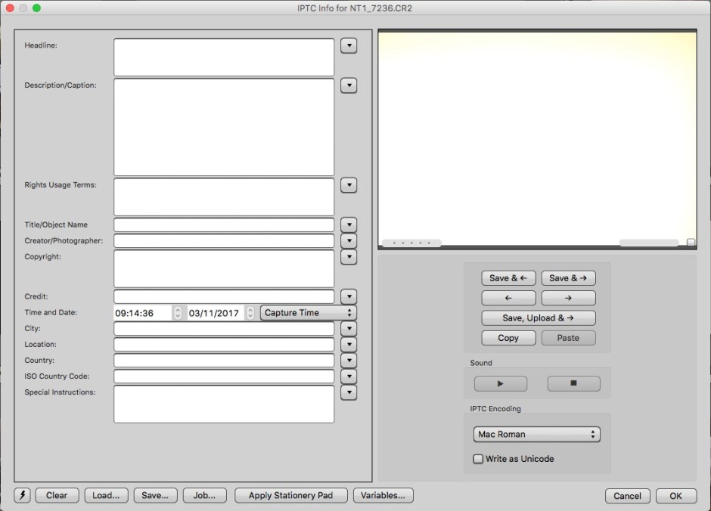Go to previous photo with left arrow
Viewport: 711px width, 511px height.
[508, 298]
